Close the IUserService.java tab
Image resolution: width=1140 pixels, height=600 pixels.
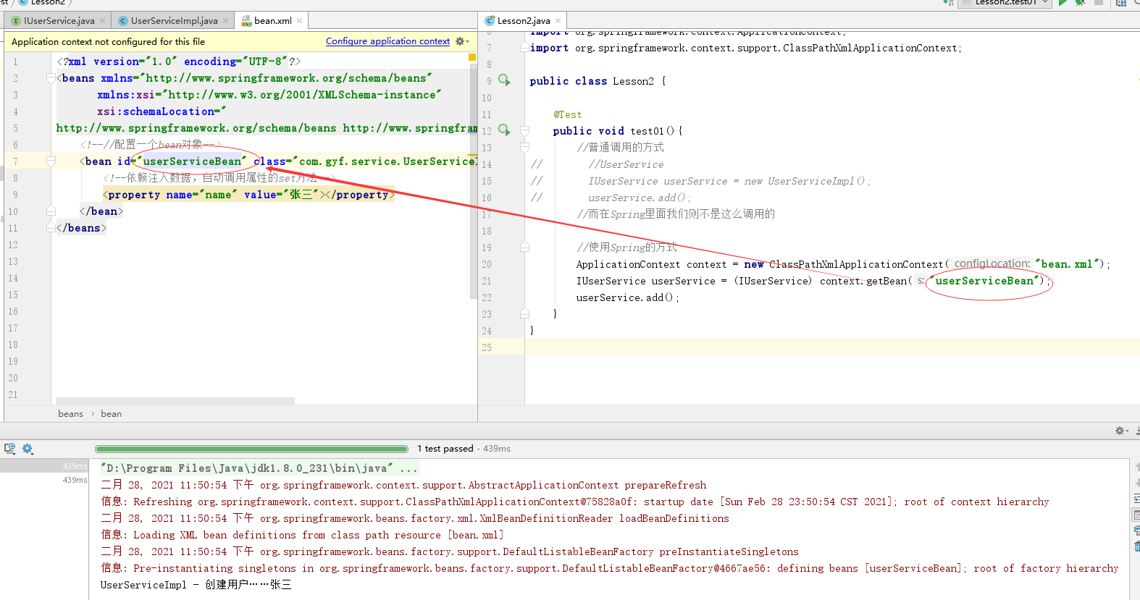click(102, 21)
